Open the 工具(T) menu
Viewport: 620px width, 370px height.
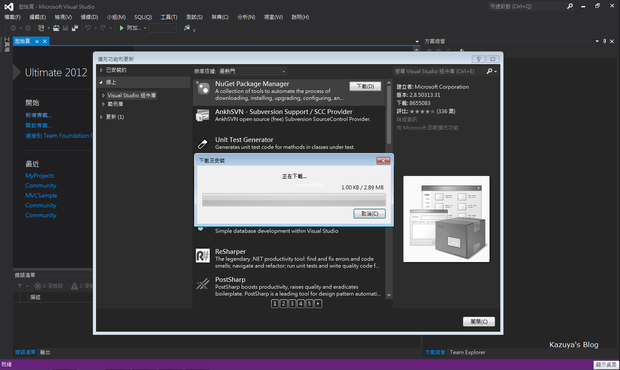click(x=169, y=17)
